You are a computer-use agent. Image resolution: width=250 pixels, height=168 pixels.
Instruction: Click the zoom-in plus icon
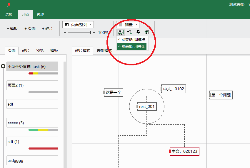[x=94, y=33]
